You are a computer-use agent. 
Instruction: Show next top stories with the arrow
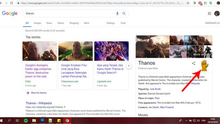pos(129,66)
